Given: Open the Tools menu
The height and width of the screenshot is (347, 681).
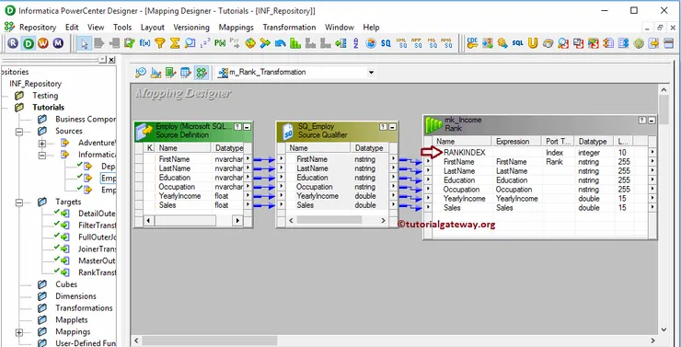Looking at the screenshot, I should (x=122, y=28).
